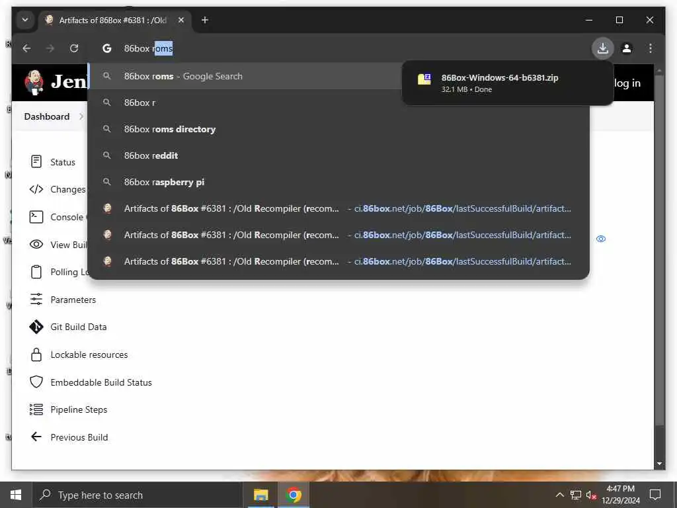
Task: Select the '86box r' suggestion
Action: 245,103
